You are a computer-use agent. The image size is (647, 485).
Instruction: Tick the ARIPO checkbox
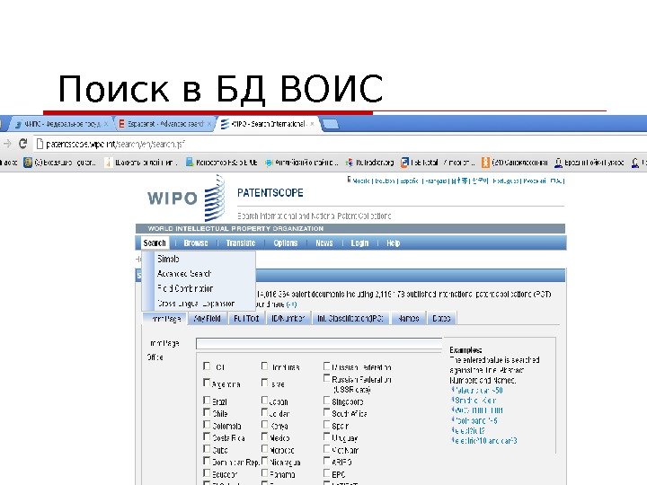point(327,461)
